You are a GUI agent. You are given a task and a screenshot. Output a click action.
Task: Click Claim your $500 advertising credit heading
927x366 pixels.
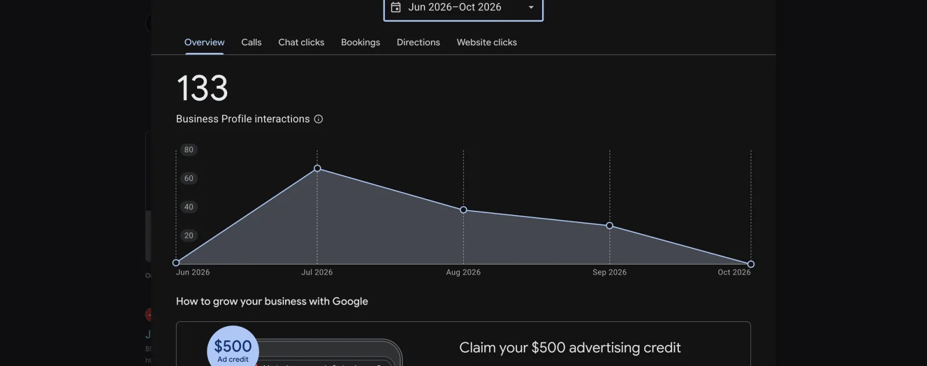tap(570, 347)
